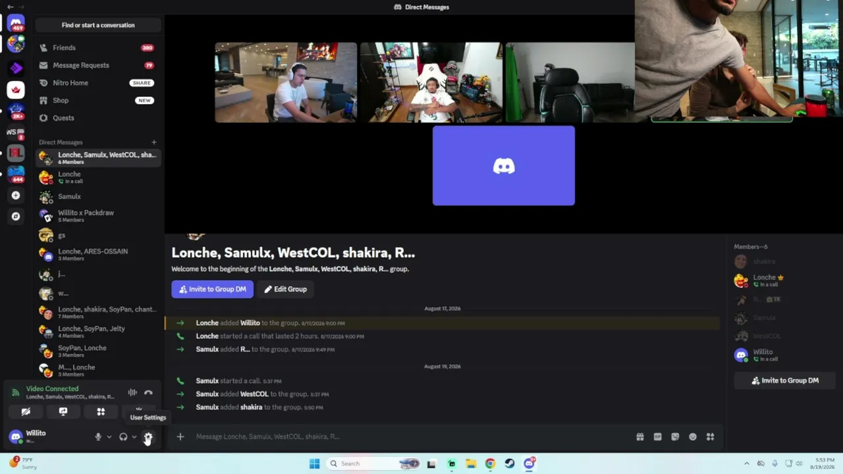
Task: Open the WS server icon
Action: pos(16,132)
